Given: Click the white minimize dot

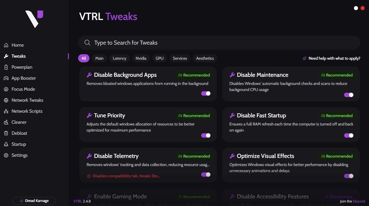Looking at the screenshot, I should click(356, 8).
